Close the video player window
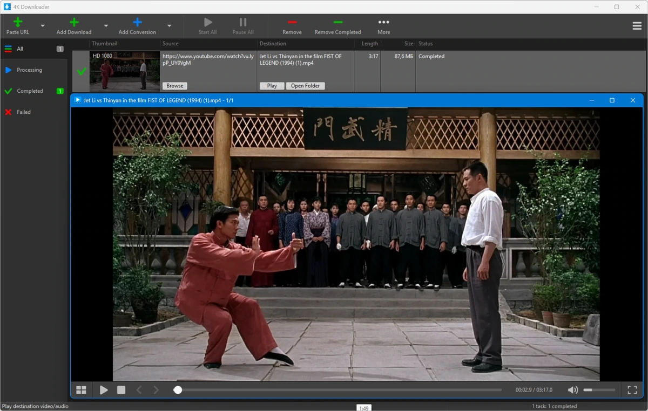 (633, 100)
